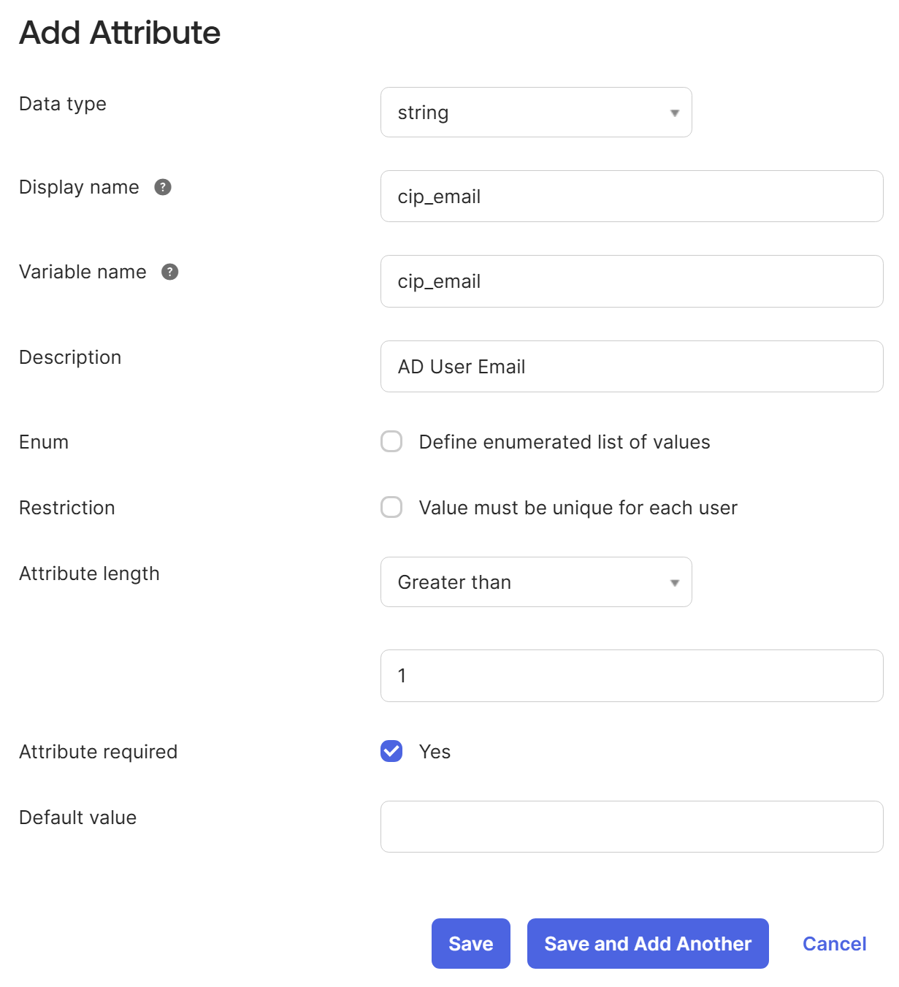Open the Data type dropdown arrow
This screenshot has width=899, height=987.
[x=673, y=112]
